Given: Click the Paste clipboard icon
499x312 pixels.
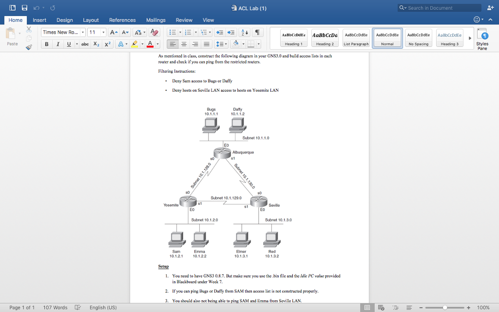Looking at the screenshot, I should click(x=11, y=34).
